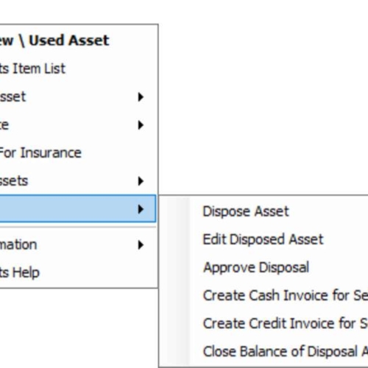
Task: Expand arrow on the 'ce' menu row
Action: tap(141, 125)
